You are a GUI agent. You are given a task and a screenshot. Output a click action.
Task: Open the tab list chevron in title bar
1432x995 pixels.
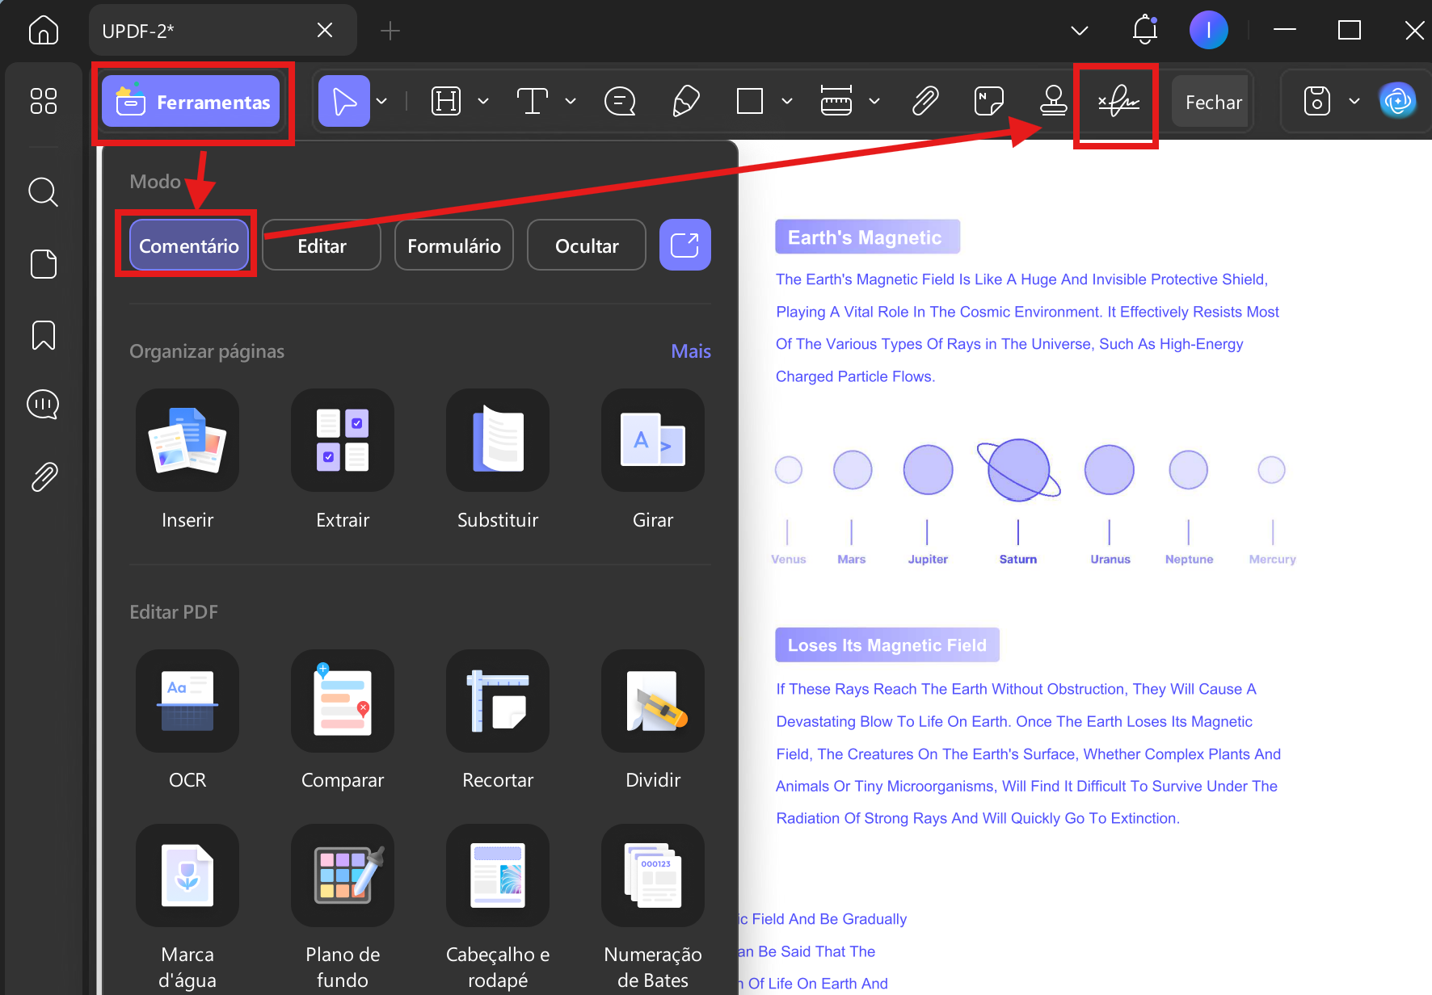[x=1080, y=31]
